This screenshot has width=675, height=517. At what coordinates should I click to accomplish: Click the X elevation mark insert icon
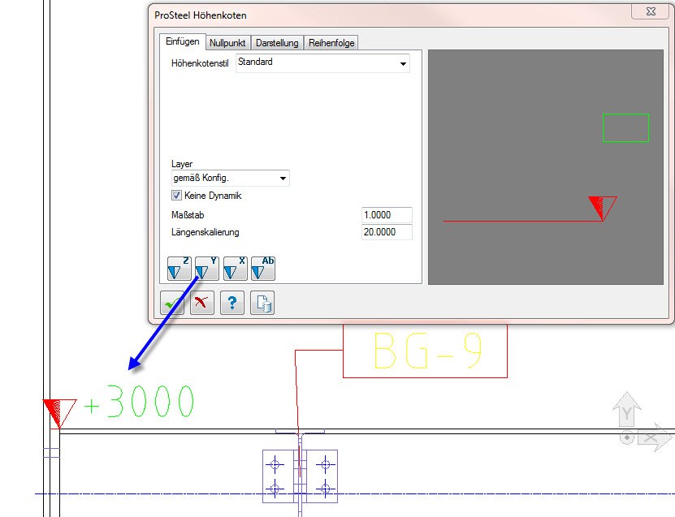click(x=235, y=269)
